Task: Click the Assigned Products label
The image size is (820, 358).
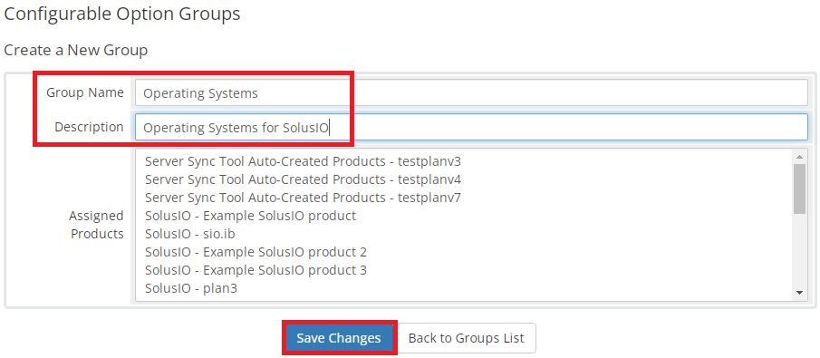Action: [97, 225]
